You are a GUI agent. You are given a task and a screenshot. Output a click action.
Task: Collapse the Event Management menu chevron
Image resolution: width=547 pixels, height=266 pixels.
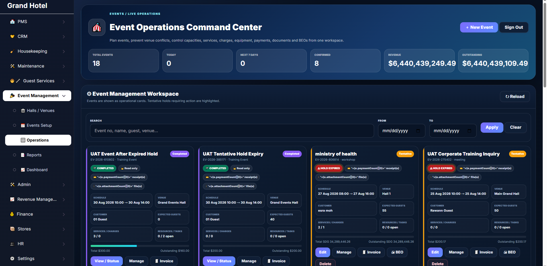pyautogui.click(x=64, y=96)
